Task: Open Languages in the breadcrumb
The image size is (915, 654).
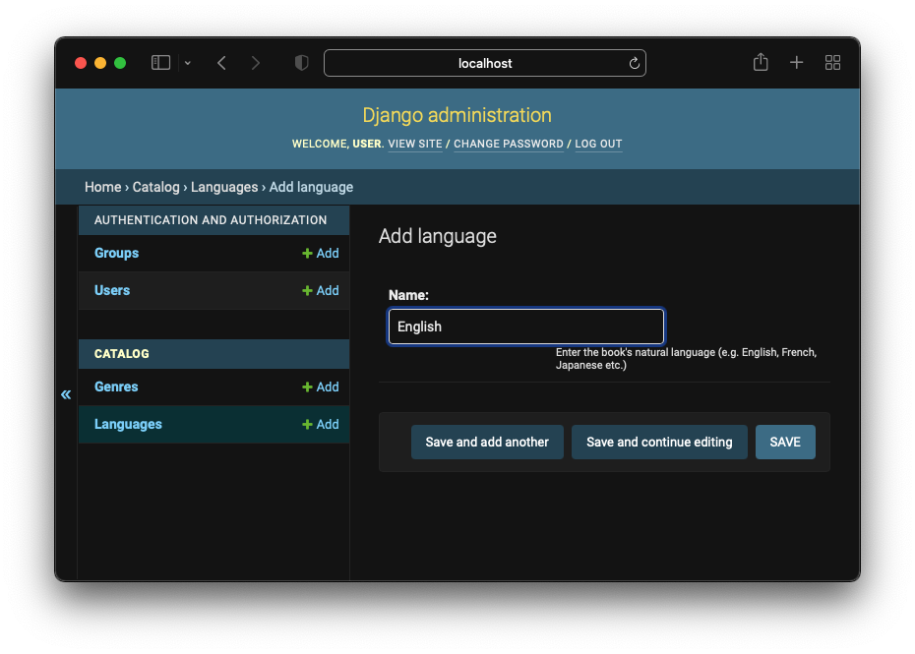Action: [224, 187]
